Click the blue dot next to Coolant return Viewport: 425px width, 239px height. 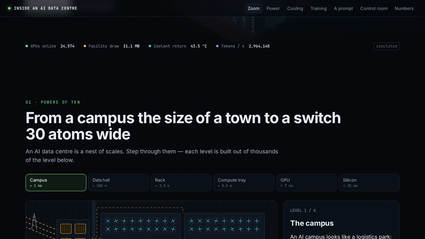150,46
